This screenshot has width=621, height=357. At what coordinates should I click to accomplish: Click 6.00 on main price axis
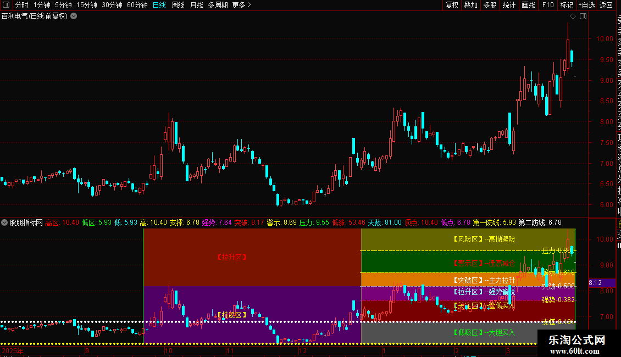click(x=606, y=205)
